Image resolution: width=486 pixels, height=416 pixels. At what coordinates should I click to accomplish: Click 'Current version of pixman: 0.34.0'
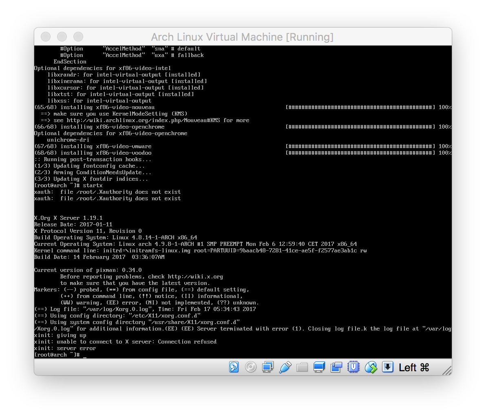(x=88, y=270)
